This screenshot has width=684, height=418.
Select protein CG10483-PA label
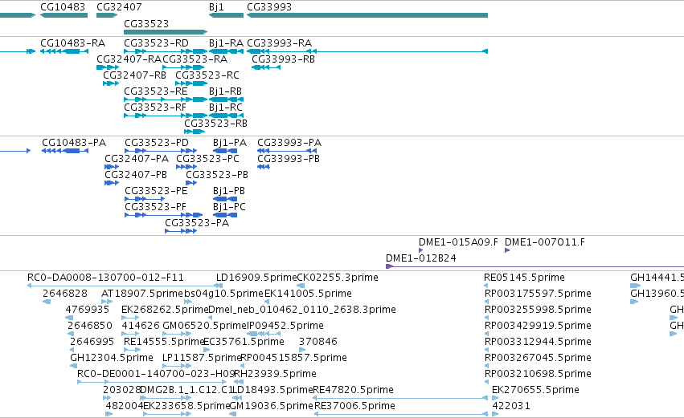point(74,143)
